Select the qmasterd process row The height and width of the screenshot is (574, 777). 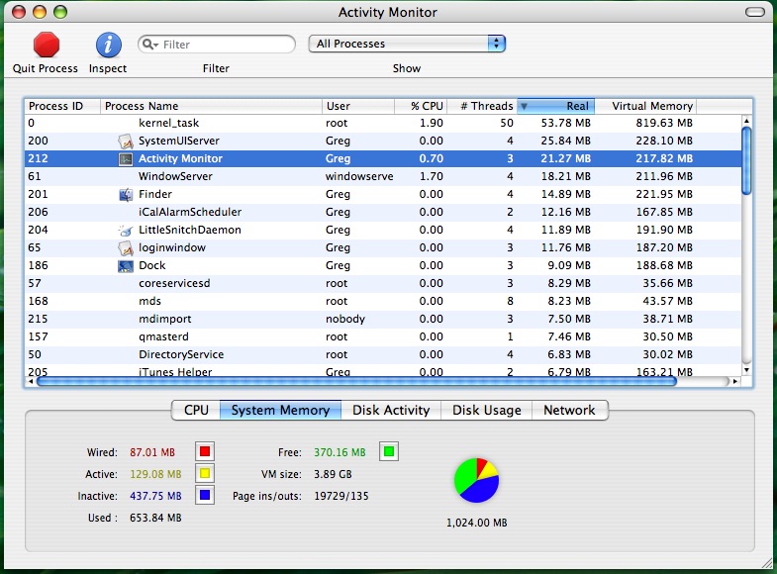[383, 337]
